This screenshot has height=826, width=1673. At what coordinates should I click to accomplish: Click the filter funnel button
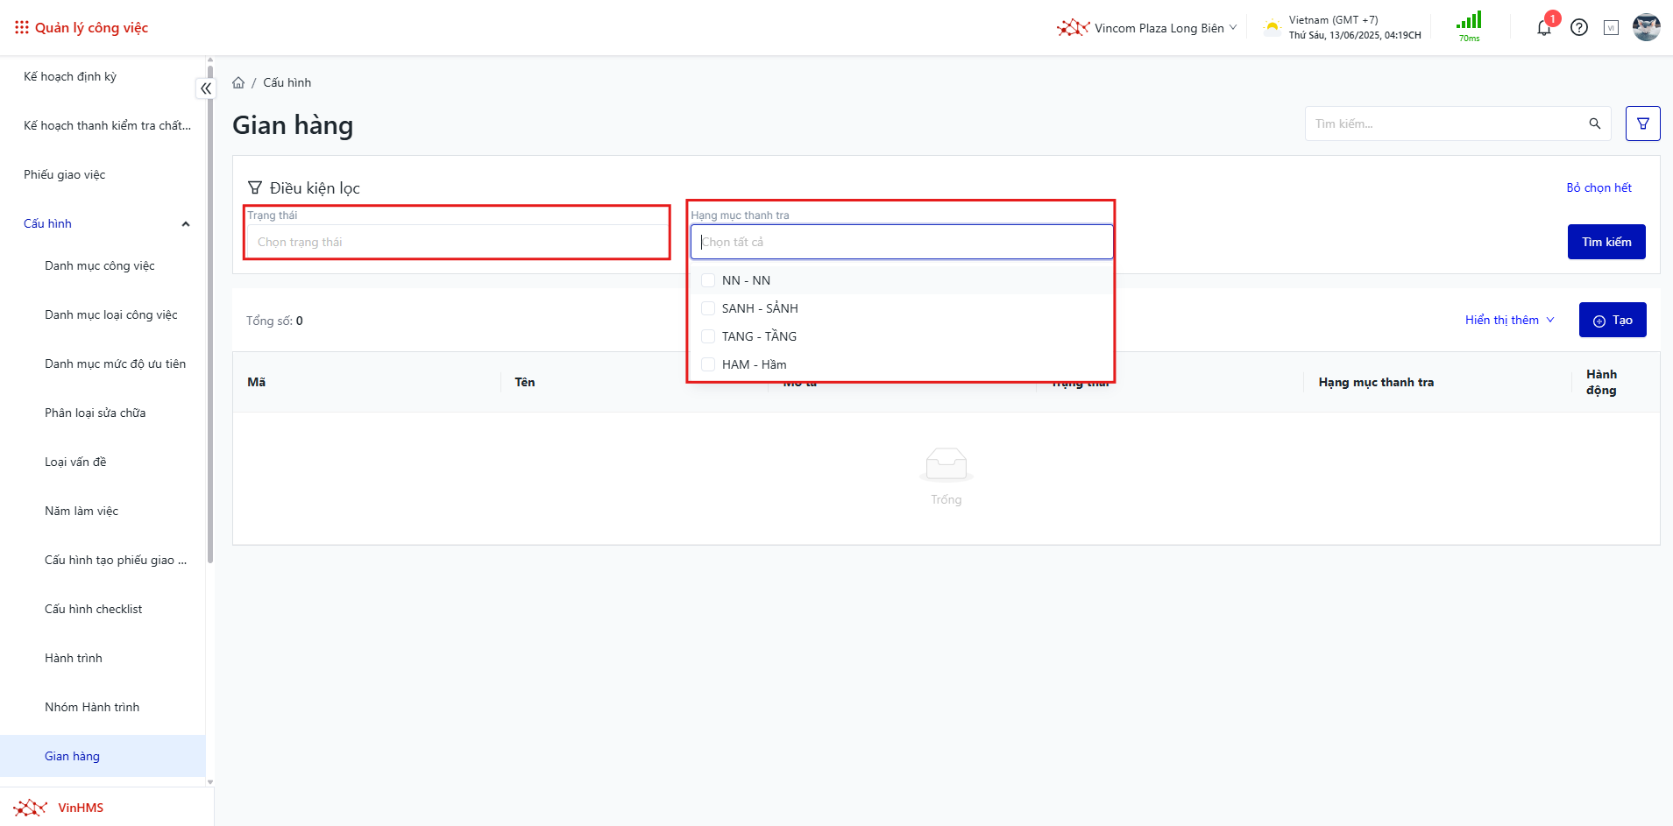click(x=1642, y=124)
